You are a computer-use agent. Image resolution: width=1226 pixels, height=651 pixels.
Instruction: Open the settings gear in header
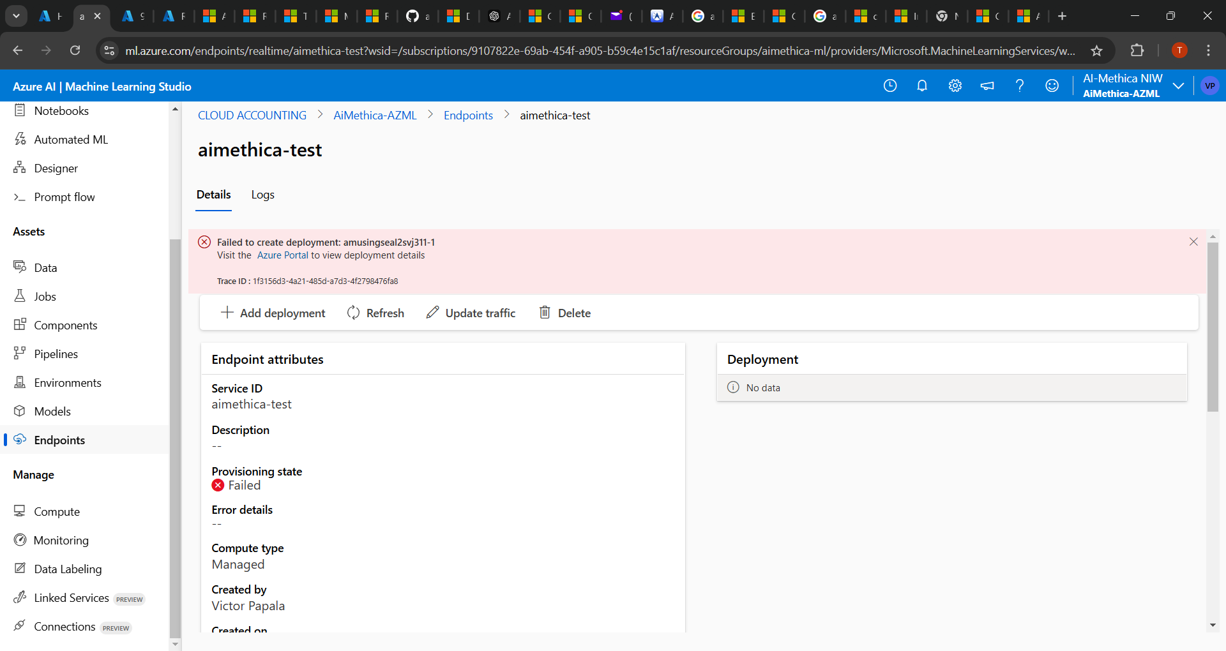pos(955,86)
